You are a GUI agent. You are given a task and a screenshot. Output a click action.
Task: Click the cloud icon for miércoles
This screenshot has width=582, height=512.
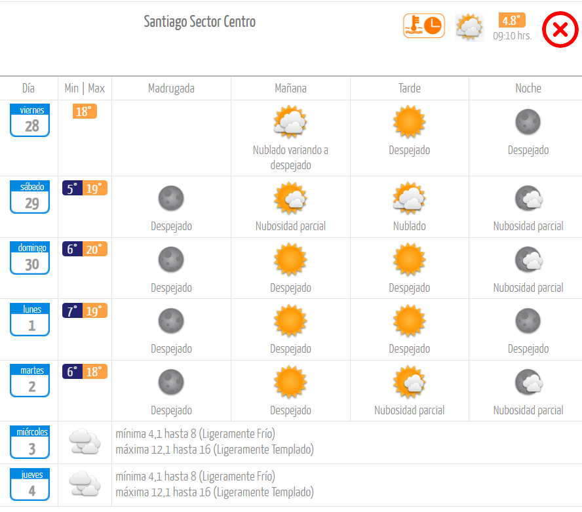click(x=85, y=441)
